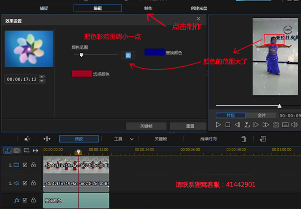Open the 捕捉 tab

[44, 8]
